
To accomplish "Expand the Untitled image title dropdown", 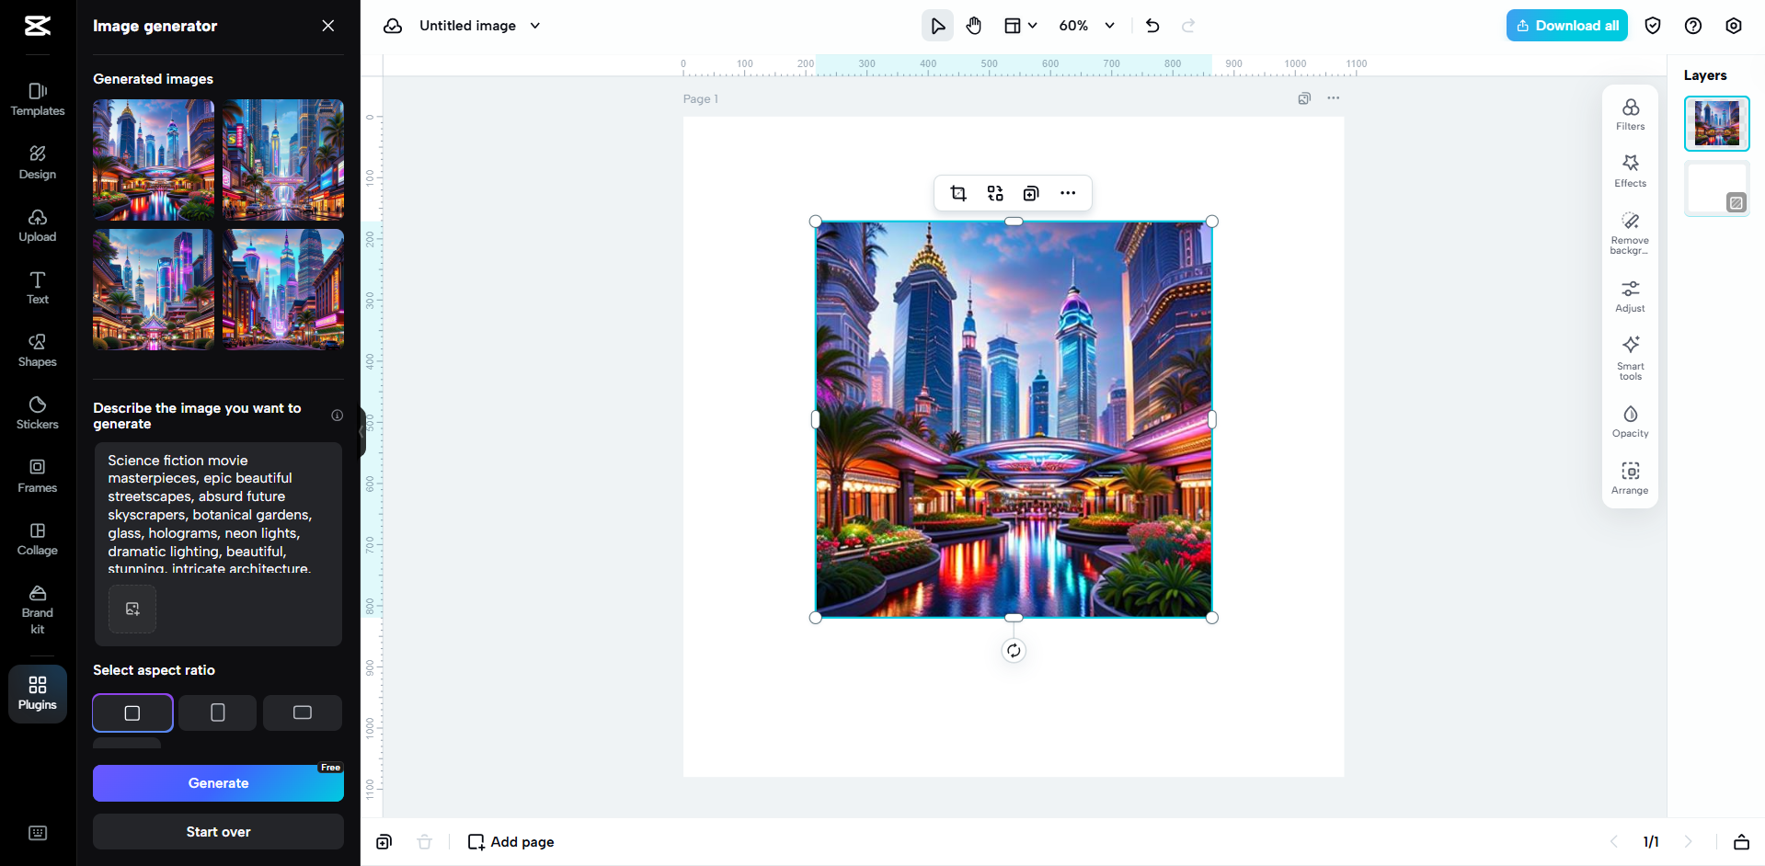I will [534, 26].
